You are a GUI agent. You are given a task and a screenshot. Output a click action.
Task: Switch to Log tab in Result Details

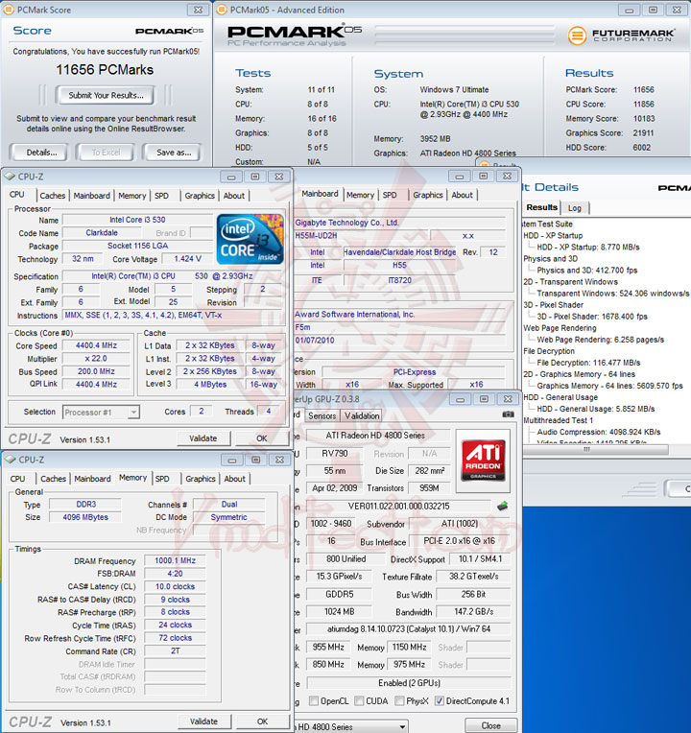[x=575, y=208]
